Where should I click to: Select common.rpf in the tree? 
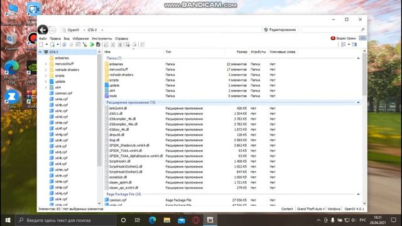[63, 94]
